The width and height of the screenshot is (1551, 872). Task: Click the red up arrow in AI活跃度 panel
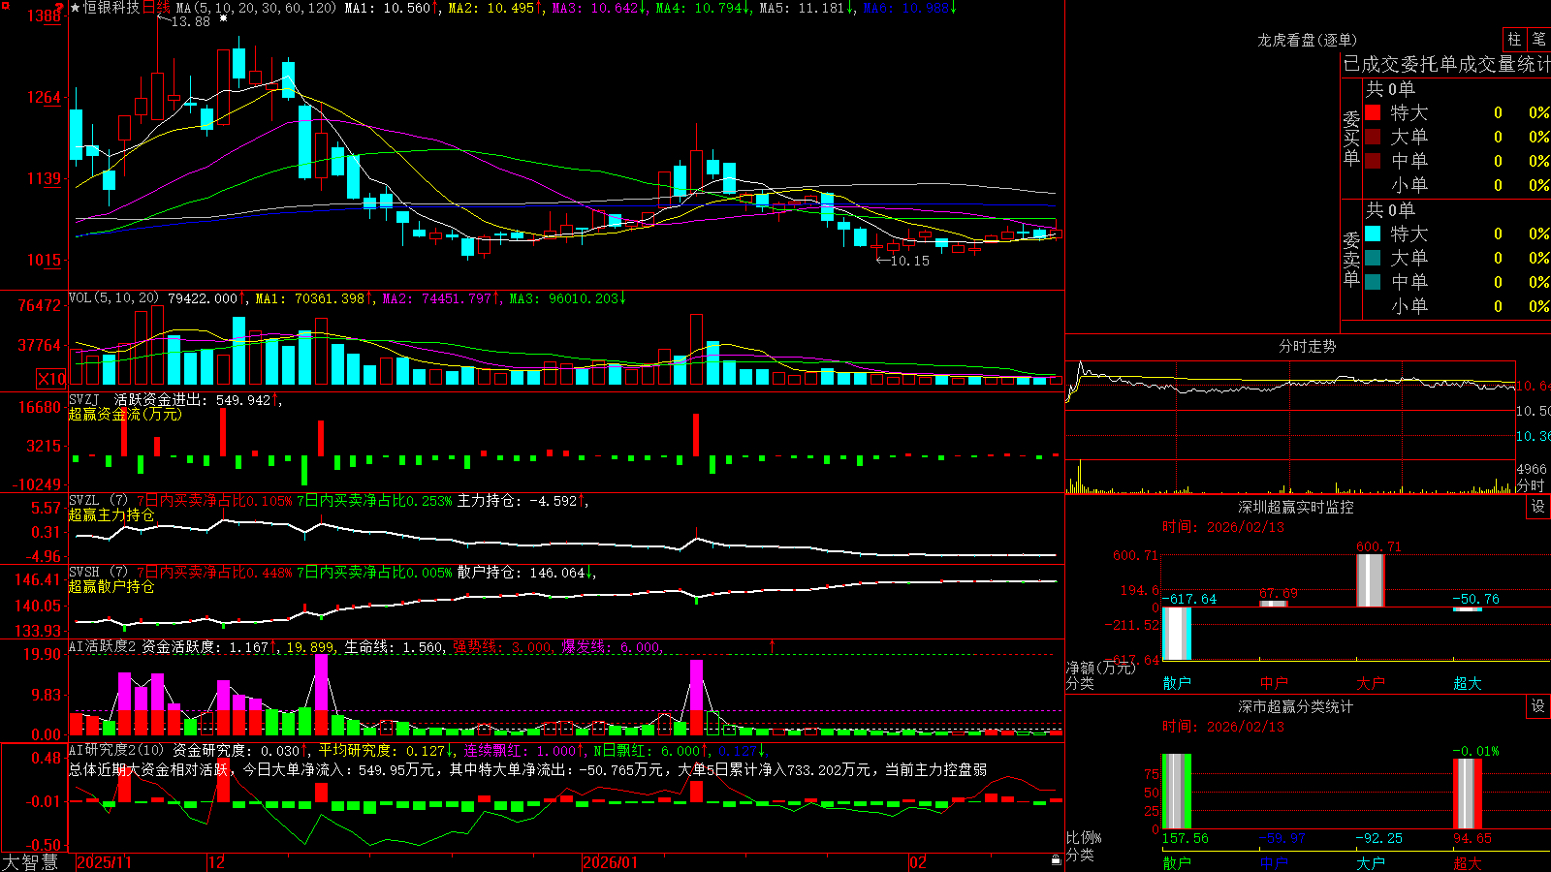773,646
